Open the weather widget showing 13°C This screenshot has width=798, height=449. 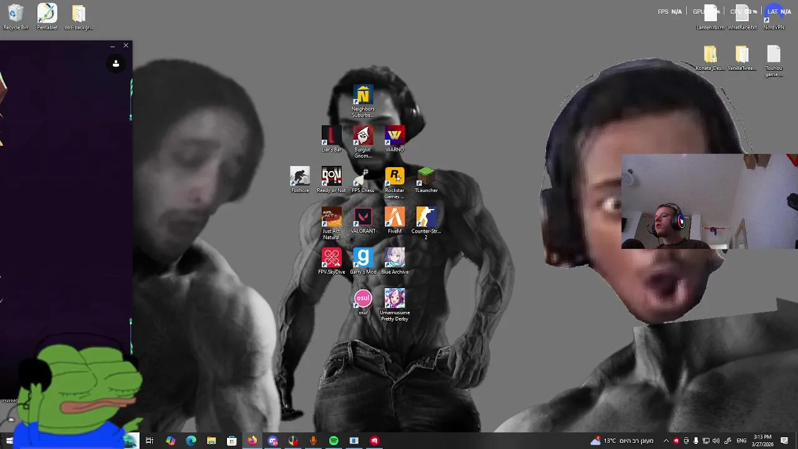[622, 441]
